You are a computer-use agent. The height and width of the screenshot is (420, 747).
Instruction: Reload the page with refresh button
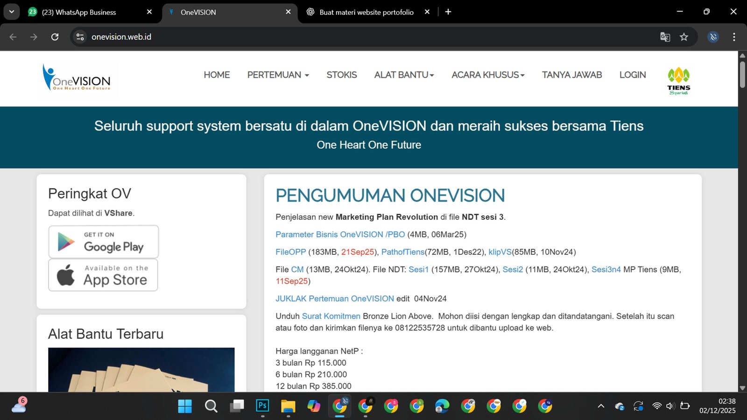click(55, 37)
